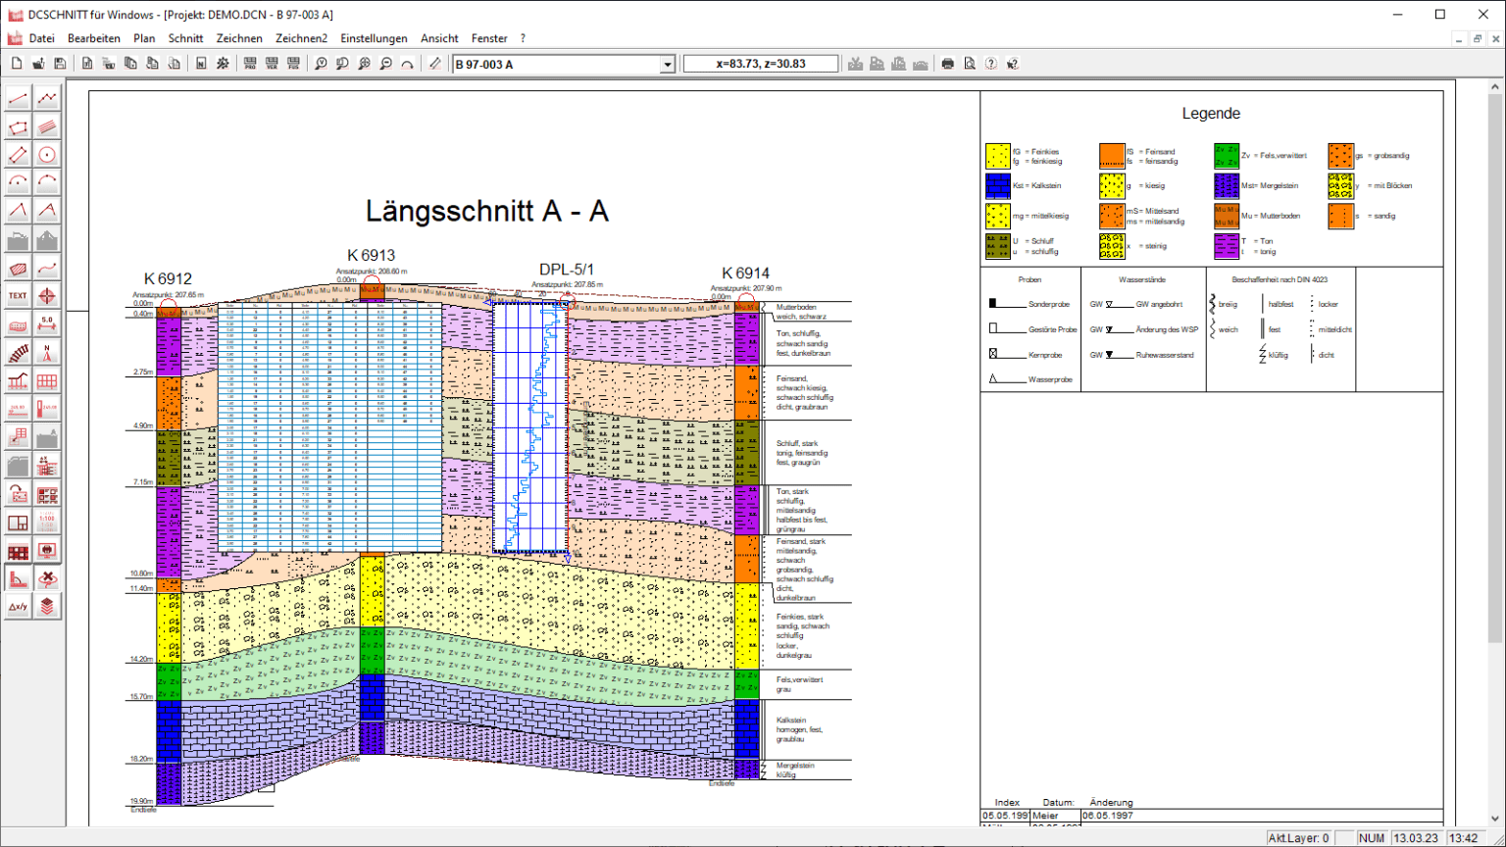Select the north arrow tool

click(47, 353)
